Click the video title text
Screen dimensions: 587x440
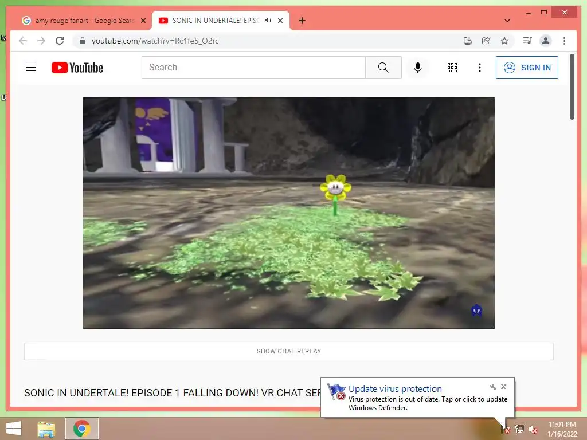[x=172, y=393]
